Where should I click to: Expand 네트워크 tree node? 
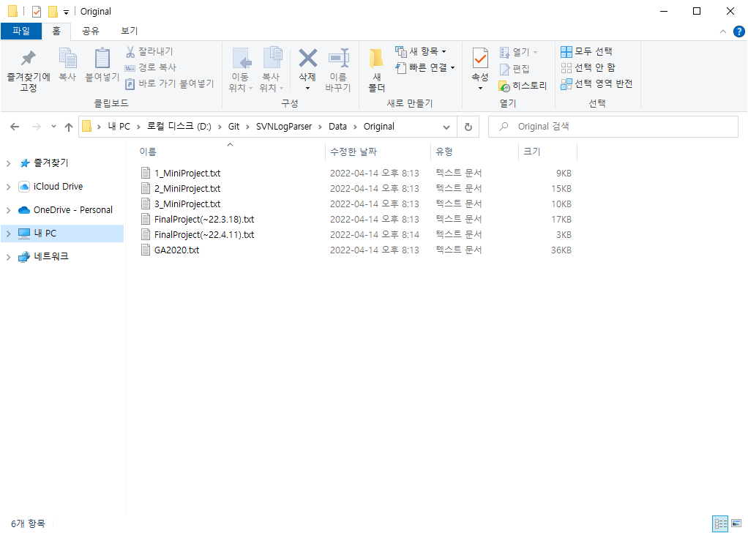click(9, 257)
